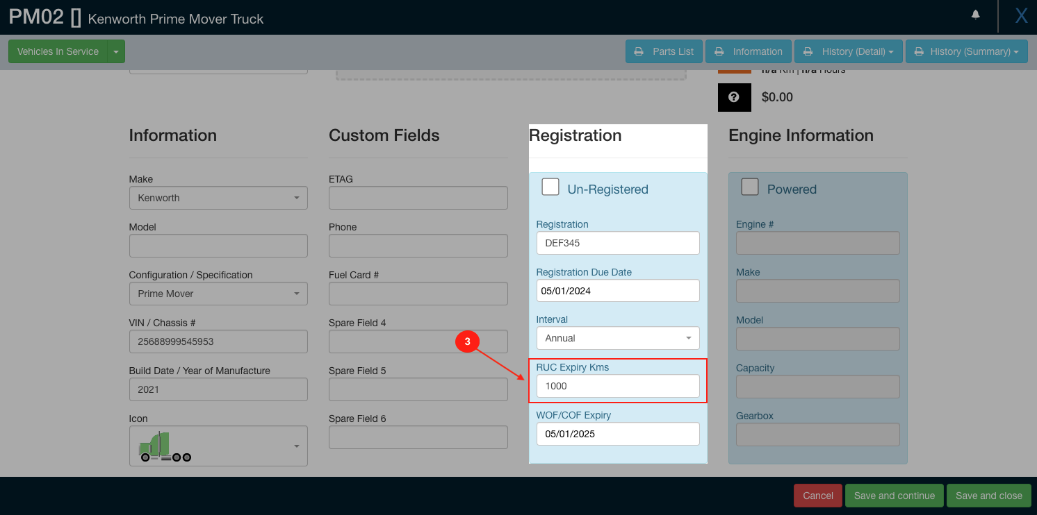This screenshot has width=1037, height=515.
Task: Close the vehicle form with the X icon
Action: pos(1020,16)
